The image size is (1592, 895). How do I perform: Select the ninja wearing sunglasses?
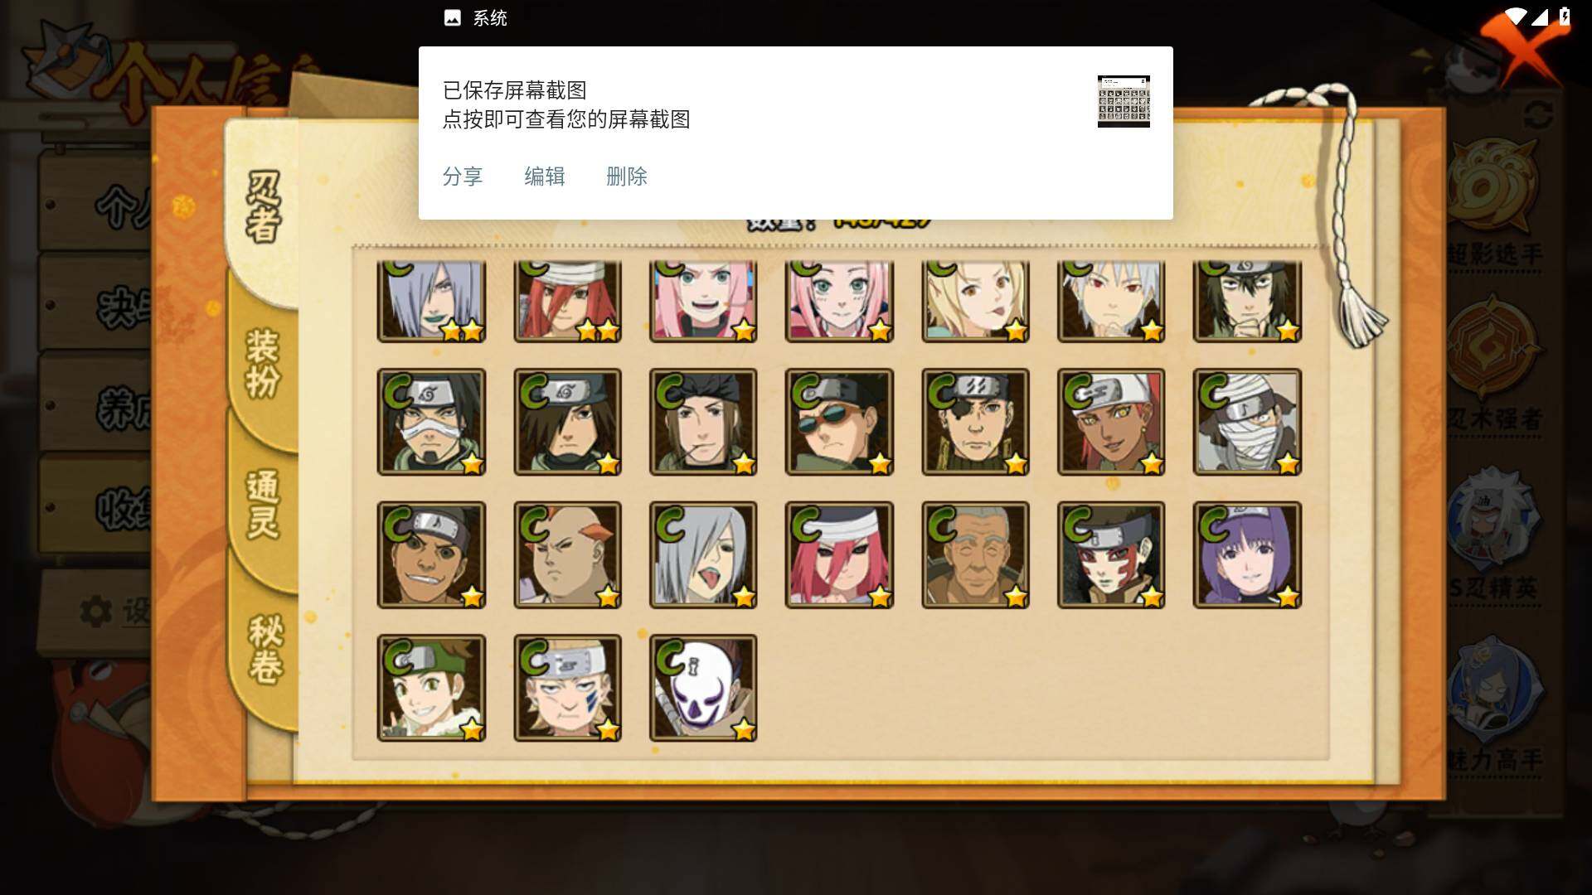839,422
